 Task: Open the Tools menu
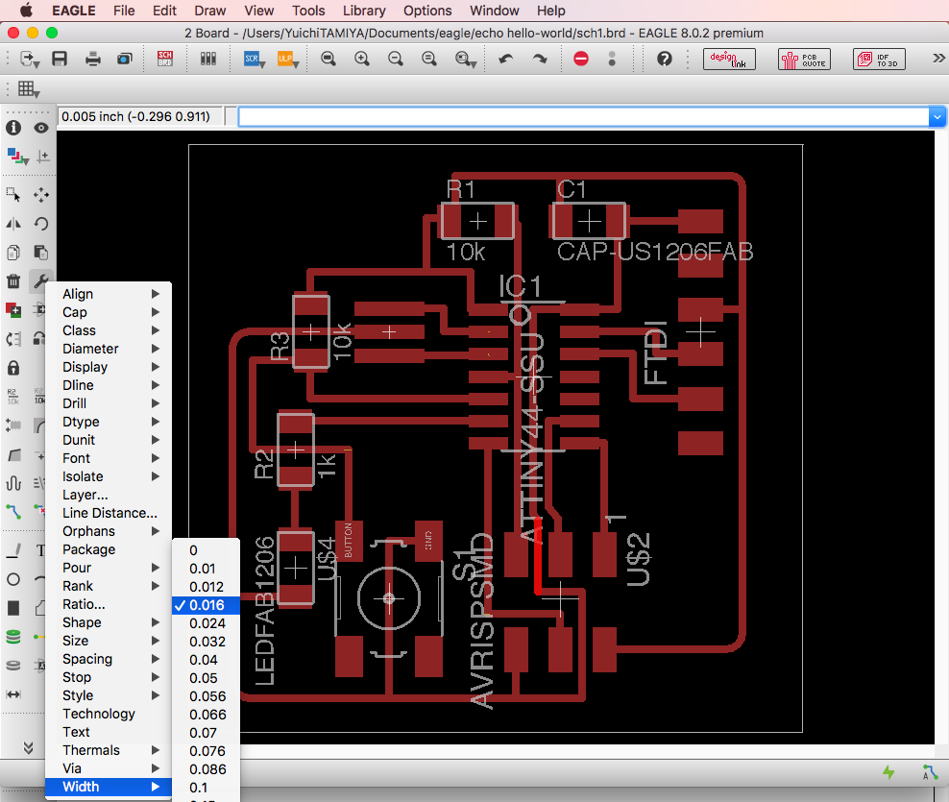308,11
